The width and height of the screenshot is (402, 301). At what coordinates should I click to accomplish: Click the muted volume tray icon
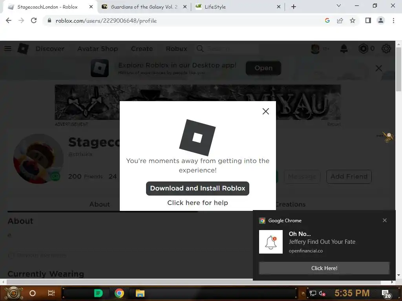(322, 294)
